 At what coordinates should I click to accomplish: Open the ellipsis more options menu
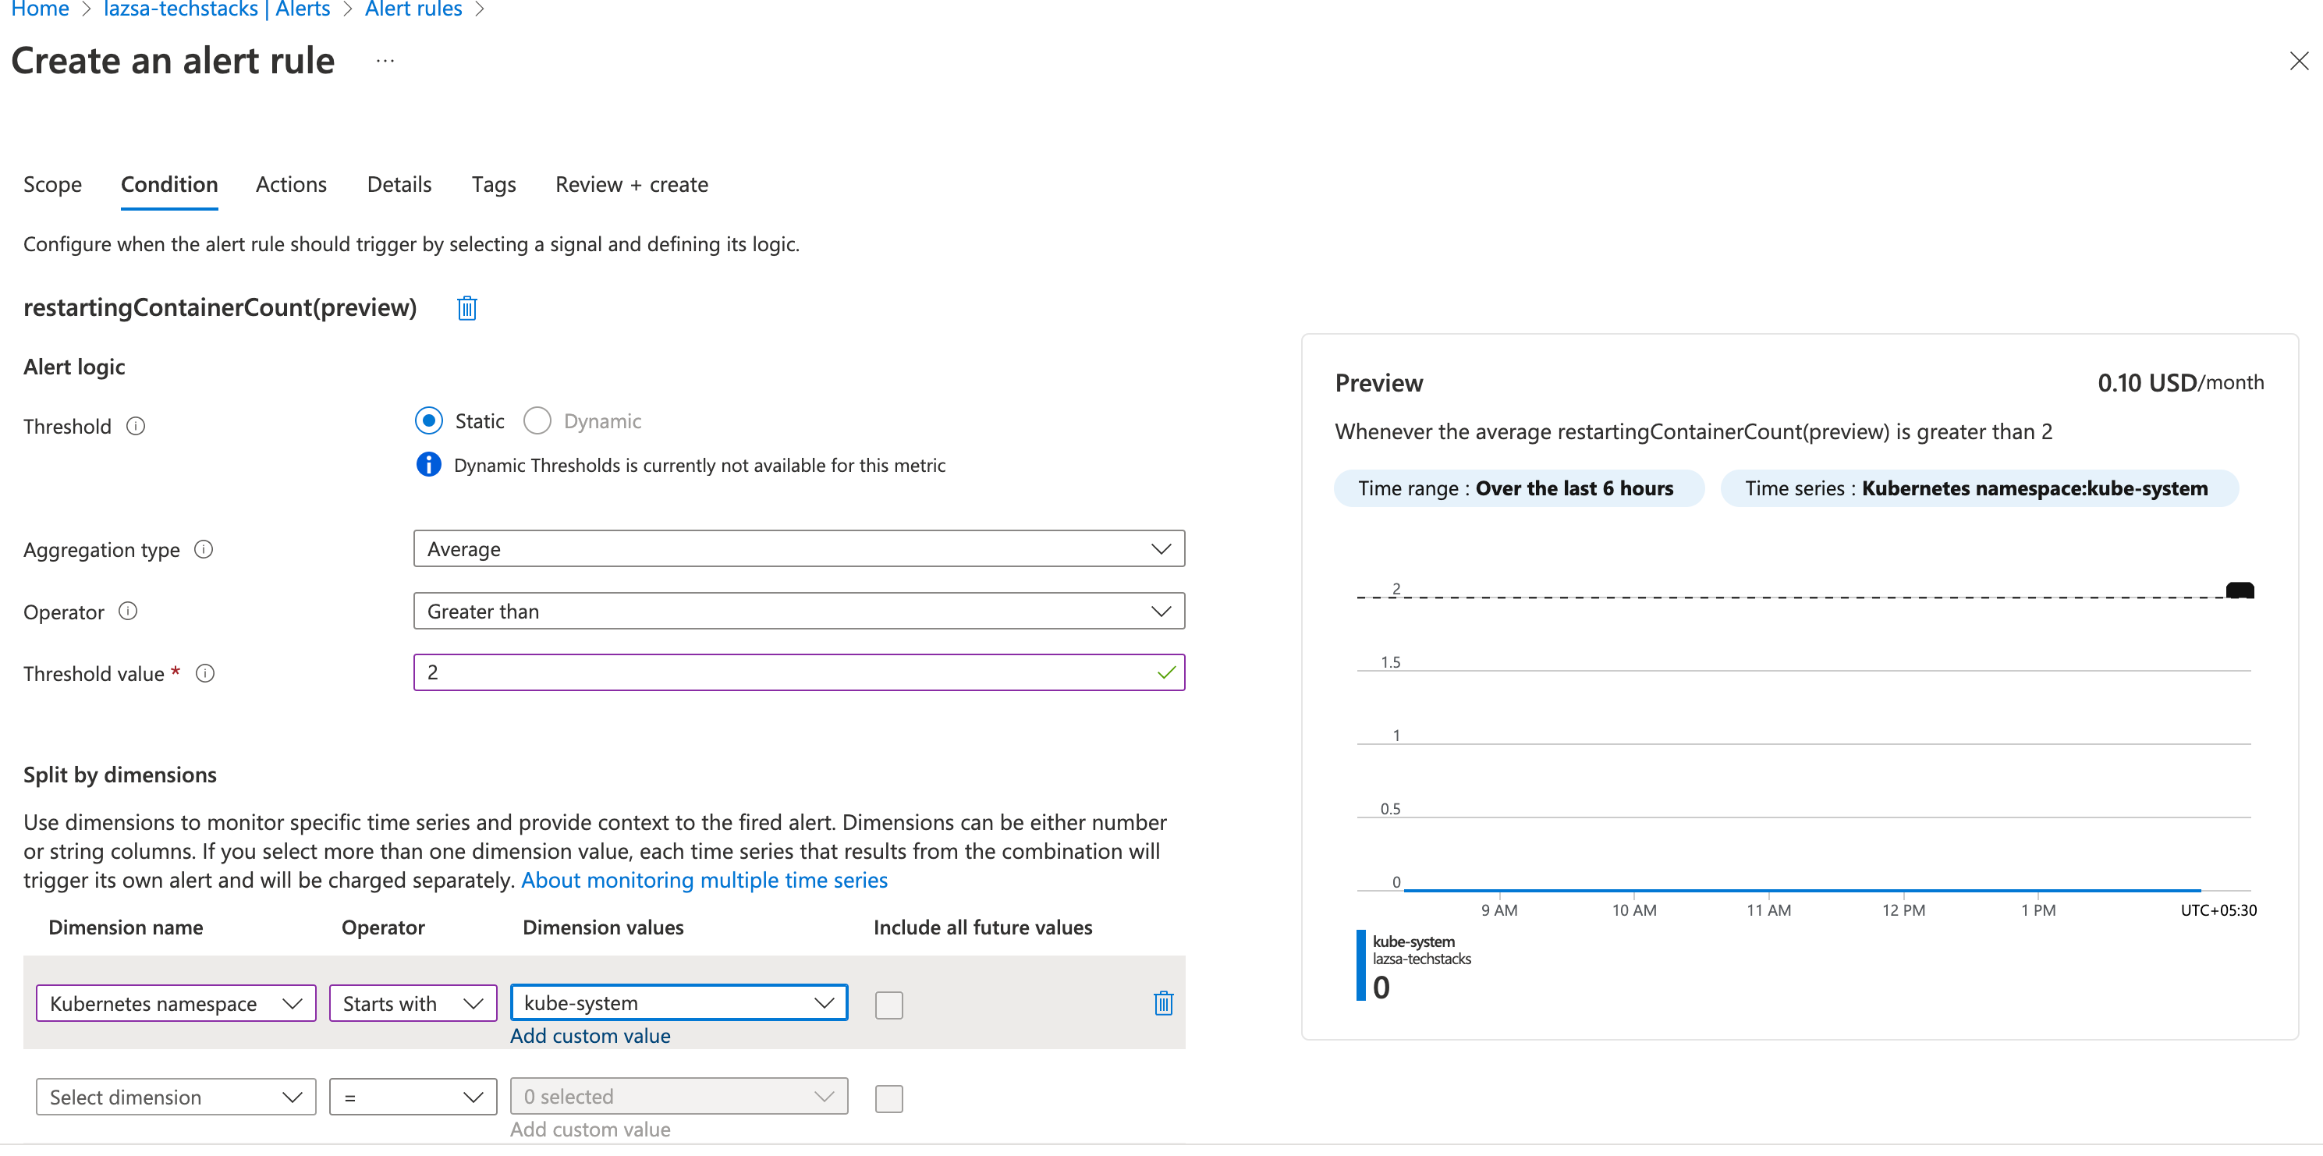(x=385, y=62)
